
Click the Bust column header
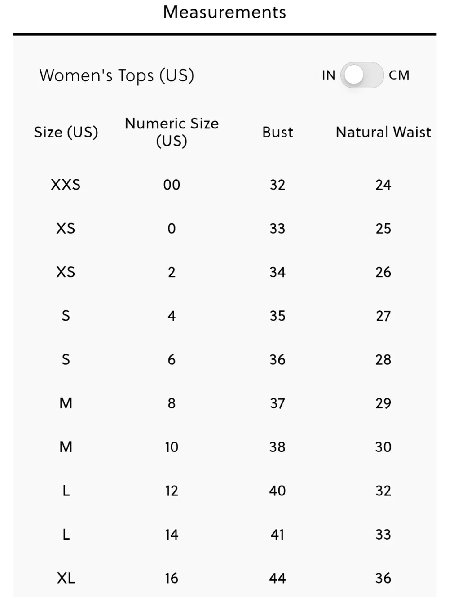click(277, 132)
